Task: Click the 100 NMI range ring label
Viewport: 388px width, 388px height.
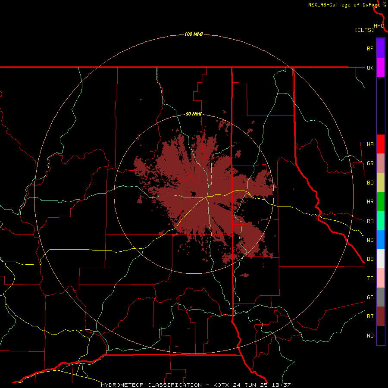Action: click(194, 34)
